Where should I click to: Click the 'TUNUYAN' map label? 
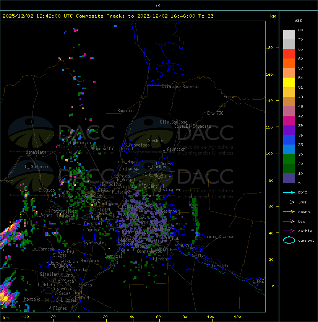pos(81,298)
